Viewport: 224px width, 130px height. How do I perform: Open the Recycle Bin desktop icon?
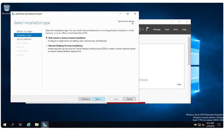pos(6,9)
